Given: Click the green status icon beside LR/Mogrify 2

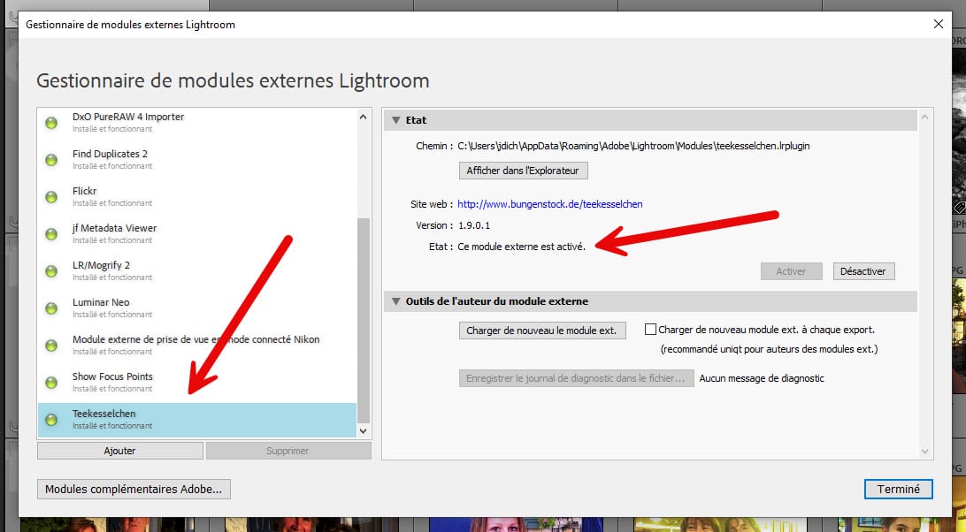Looking at the screenshot, I should pyautogui.click(x=51, y=271).
